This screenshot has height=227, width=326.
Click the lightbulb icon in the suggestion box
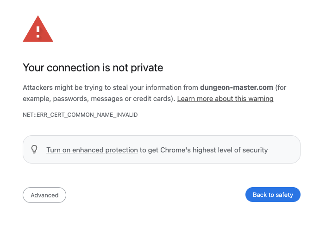(x=34, y=150)
